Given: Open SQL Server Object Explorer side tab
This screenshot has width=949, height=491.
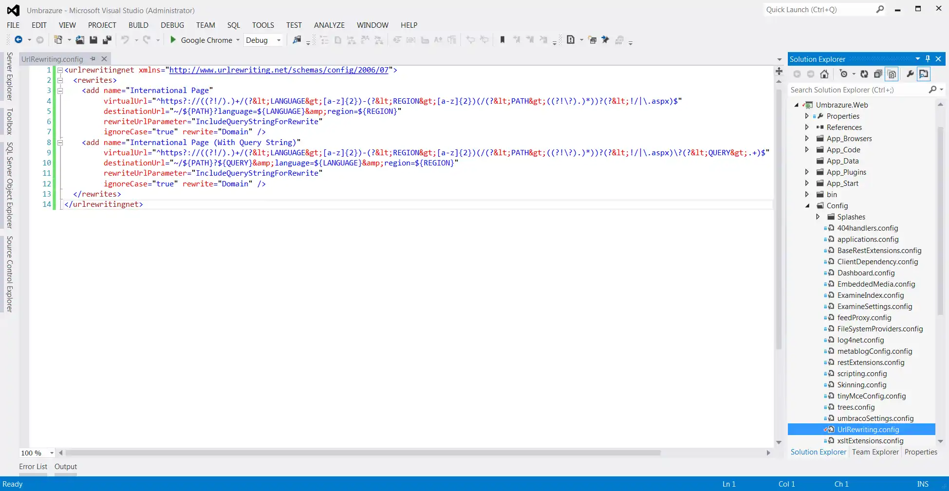Looking at the screenshot, I should pyautogui.click(x=9, y=185).
